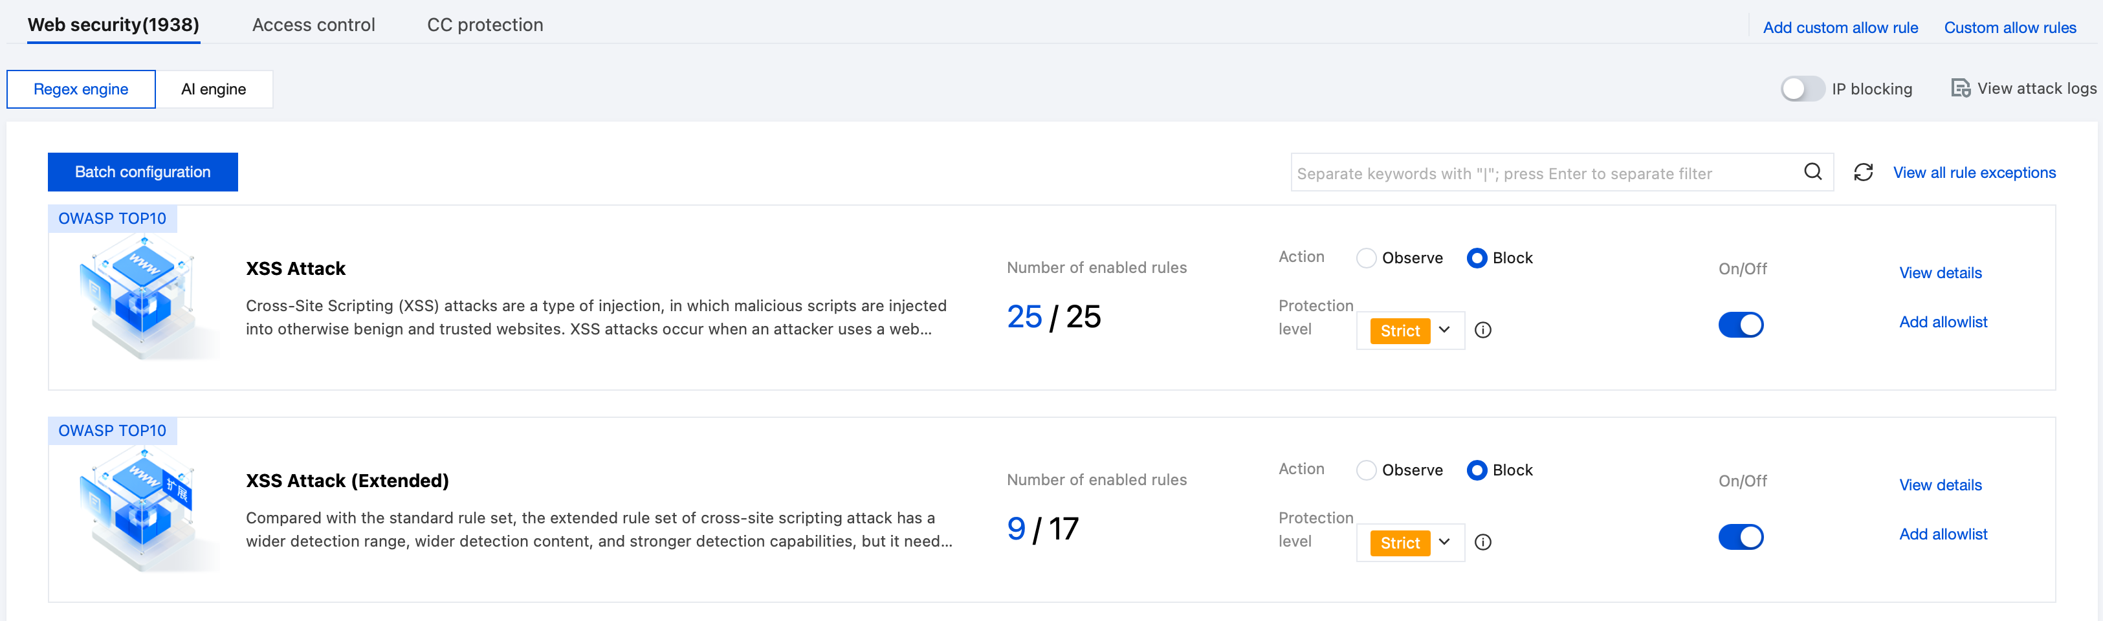
Task: Focus the rule keyword filter field
Action: [x=1543, y=173]
